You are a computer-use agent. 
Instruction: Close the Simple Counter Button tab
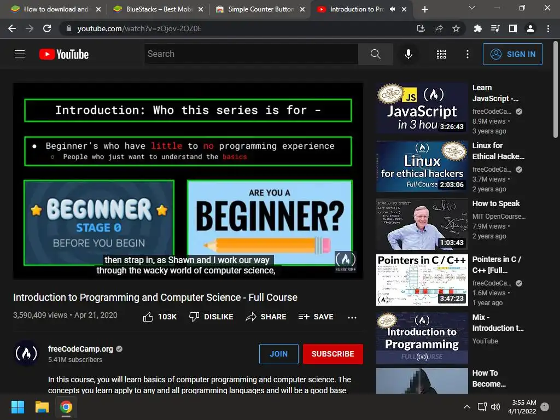(302, 9)
